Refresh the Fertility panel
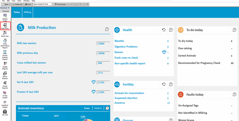This screenshot has height=121, width=239. 164,84
